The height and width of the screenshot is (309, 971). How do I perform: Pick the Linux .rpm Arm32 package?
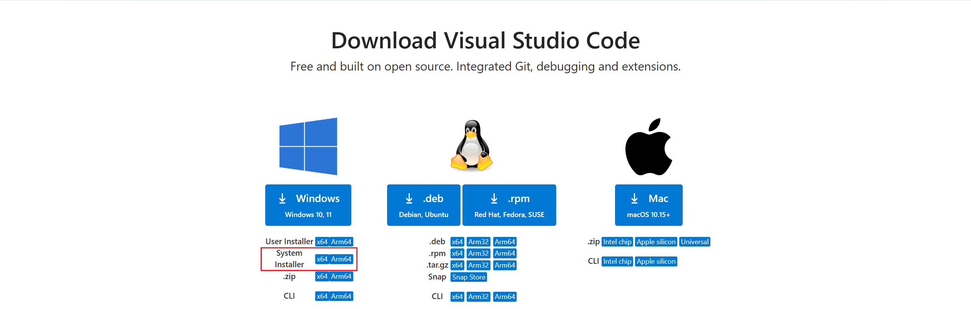[479, 253]
